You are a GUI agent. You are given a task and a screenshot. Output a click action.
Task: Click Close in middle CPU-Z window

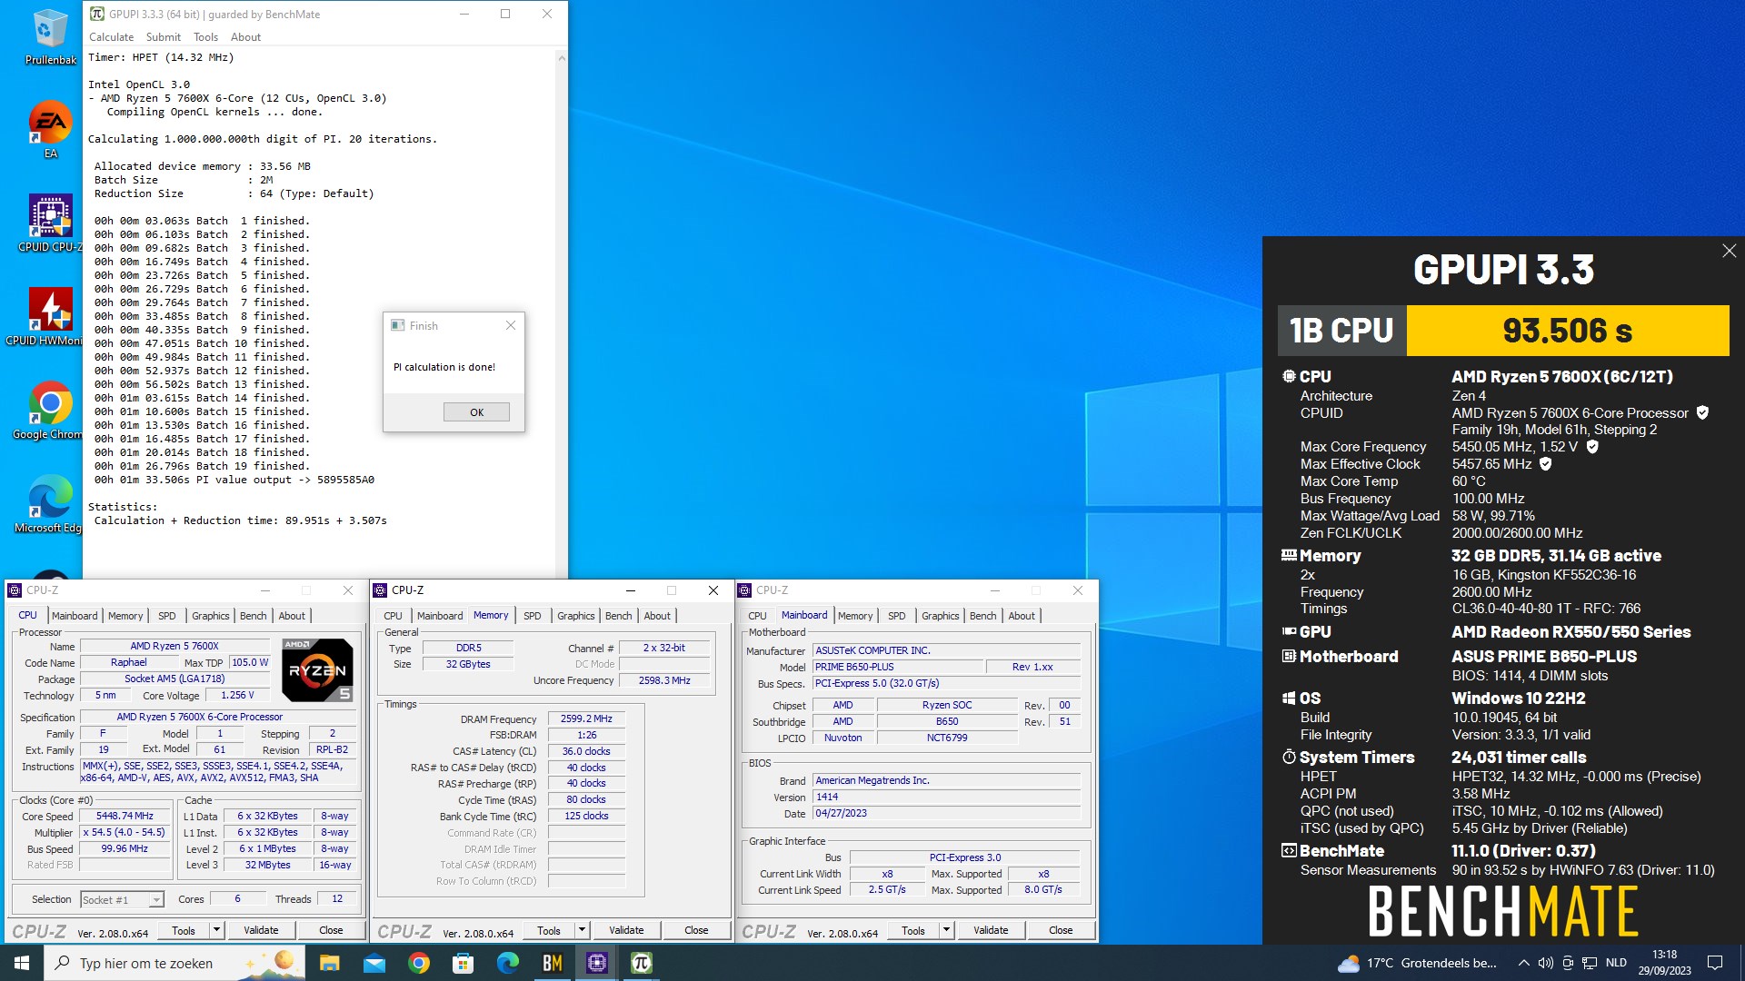click(x=696, y=930)
